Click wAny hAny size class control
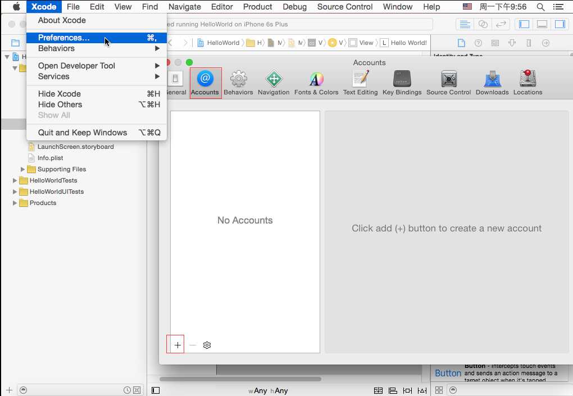 pos(268,390)
